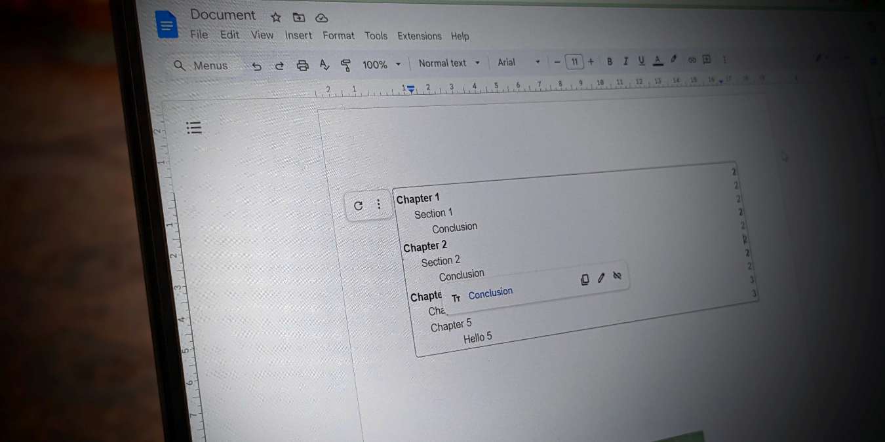The height and width of the screenshot is (442, 885).
Task: Toggle bold formatting
Action: click(610, 60)
